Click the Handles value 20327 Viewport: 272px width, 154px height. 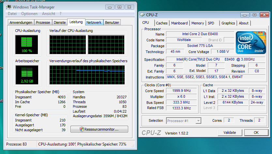pos(122,97)
